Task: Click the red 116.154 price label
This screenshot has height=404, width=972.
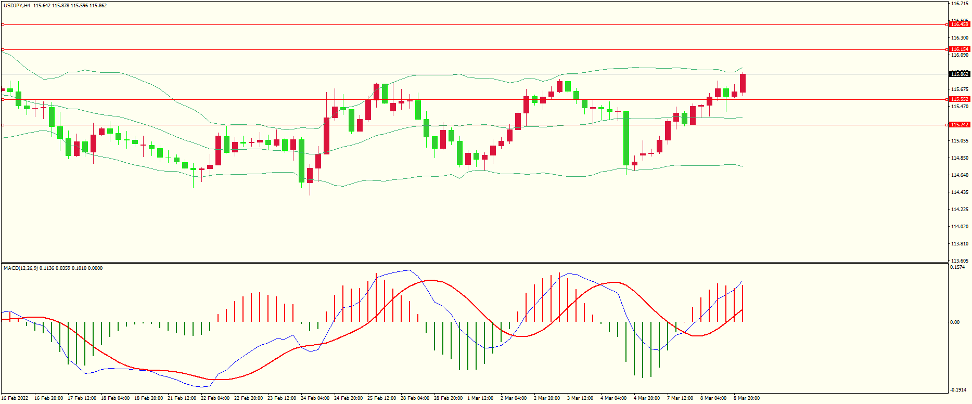Action: coord(960,49)
